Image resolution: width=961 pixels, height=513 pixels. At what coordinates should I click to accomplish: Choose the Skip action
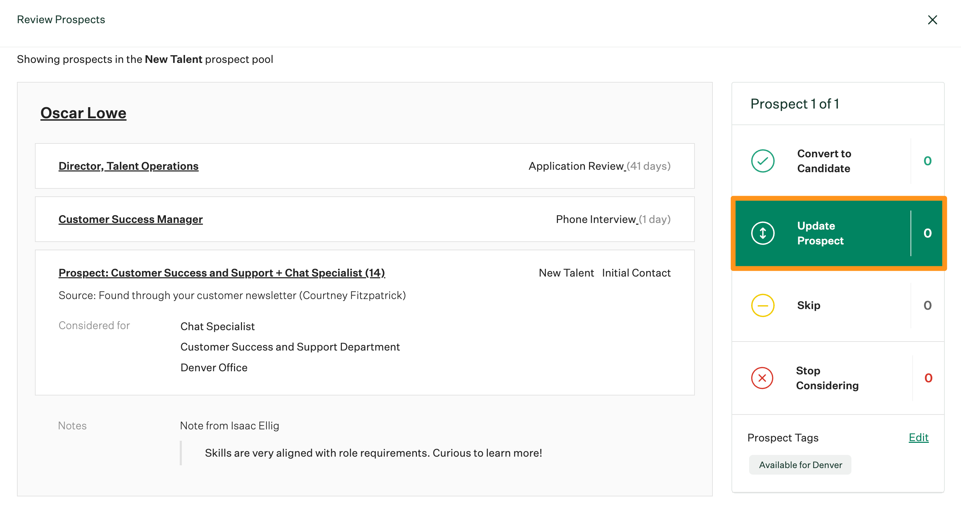coord(808,305)
